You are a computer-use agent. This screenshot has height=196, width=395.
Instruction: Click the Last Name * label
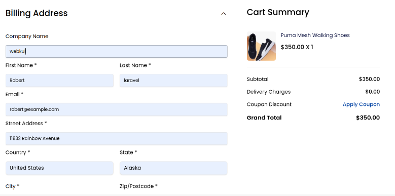click(135, 65)
